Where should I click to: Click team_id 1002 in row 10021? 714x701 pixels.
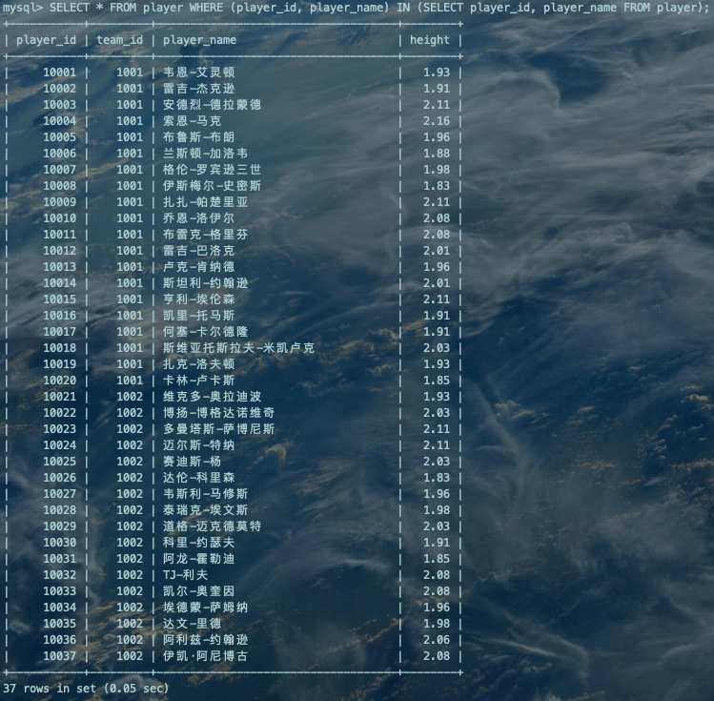coord(130,396)
